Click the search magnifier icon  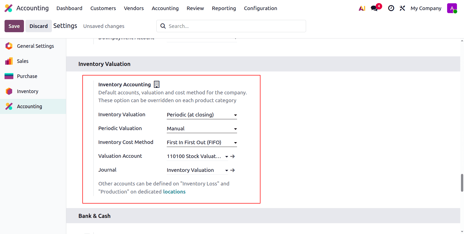click(163, 26)
